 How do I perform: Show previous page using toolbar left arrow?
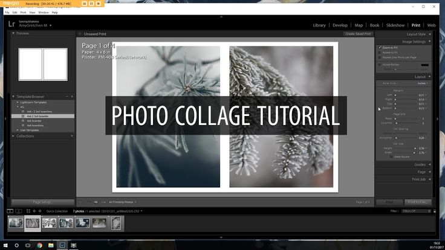click(x=88, y=202)
